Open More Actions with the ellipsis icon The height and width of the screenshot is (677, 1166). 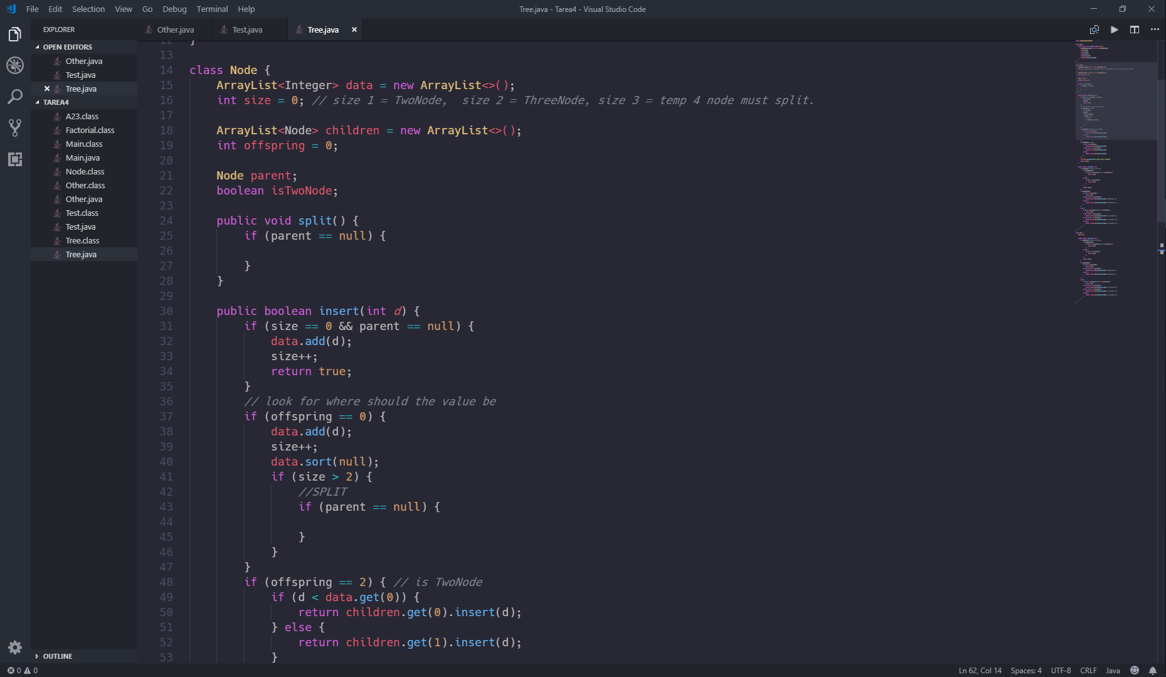[1153, 29]
